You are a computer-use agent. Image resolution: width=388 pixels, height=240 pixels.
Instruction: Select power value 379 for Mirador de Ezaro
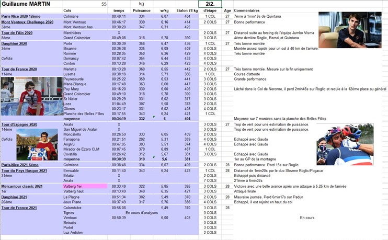point(142,149)
